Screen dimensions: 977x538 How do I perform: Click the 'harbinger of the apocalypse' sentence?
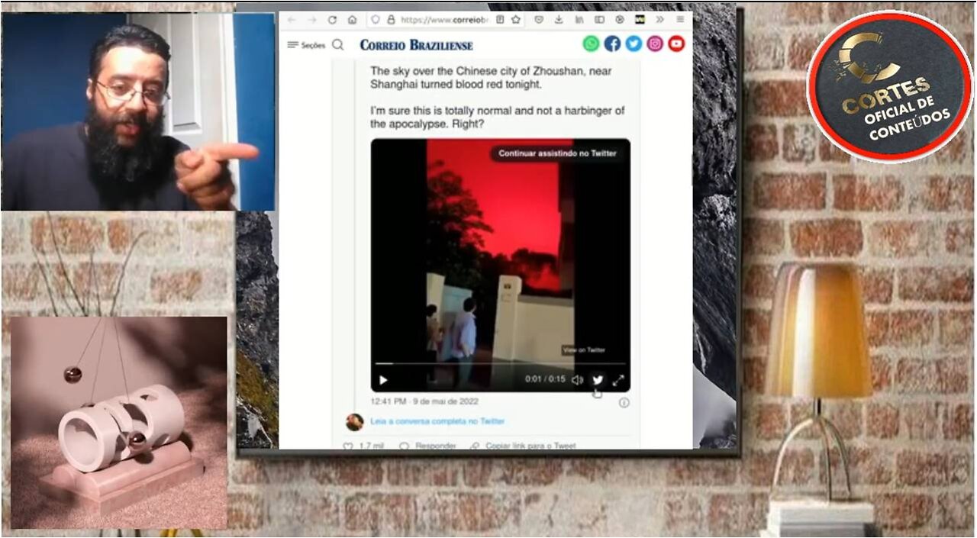click(498, 117)
